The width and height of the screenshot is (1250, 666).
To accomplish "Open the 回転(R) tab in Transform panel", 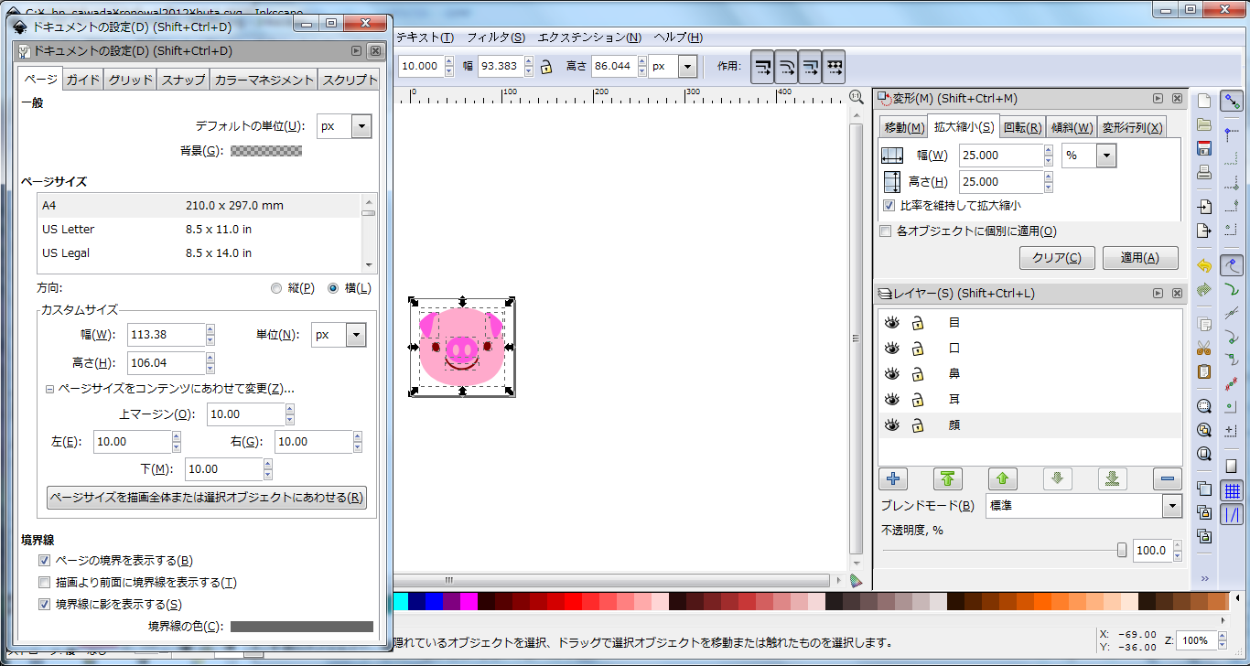I will (1022, 127).
